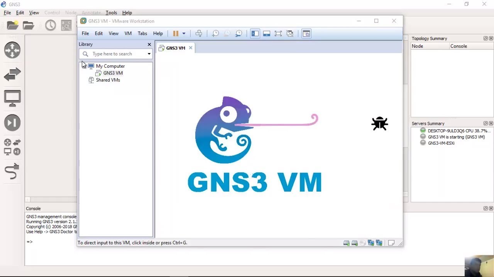Take a snapshot of this virtual machine
The image size is (494, 277).
click(x=215, y=33)
